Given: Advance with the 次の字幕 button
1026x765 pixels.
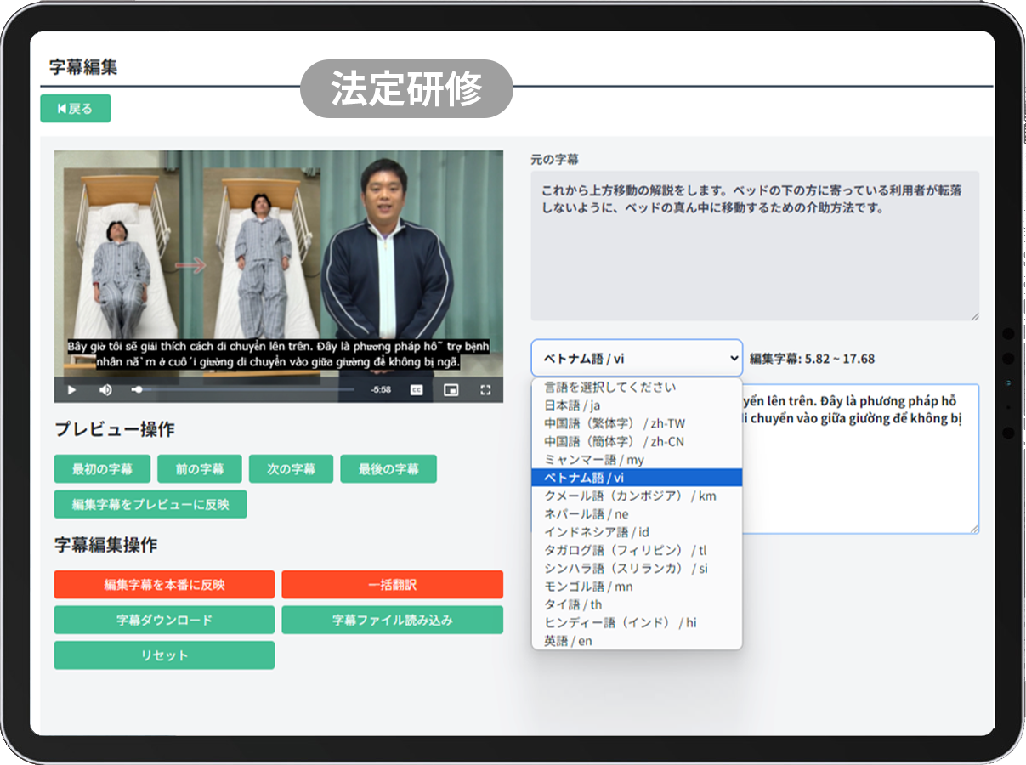Looking at the screenshot, I should [291, 468].
